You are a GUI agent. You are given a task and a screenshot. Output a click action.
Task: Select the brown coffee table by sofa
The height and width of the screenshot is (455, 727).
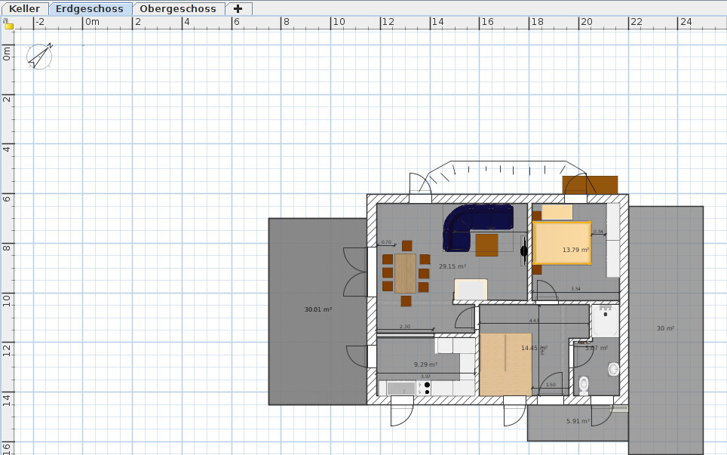tap(486, 244)
